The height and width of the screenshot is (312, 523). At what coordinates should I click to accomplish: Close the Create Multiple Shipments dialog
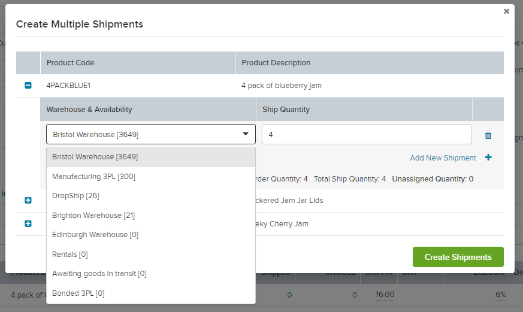pyautogui.click(x=506, y=11)
